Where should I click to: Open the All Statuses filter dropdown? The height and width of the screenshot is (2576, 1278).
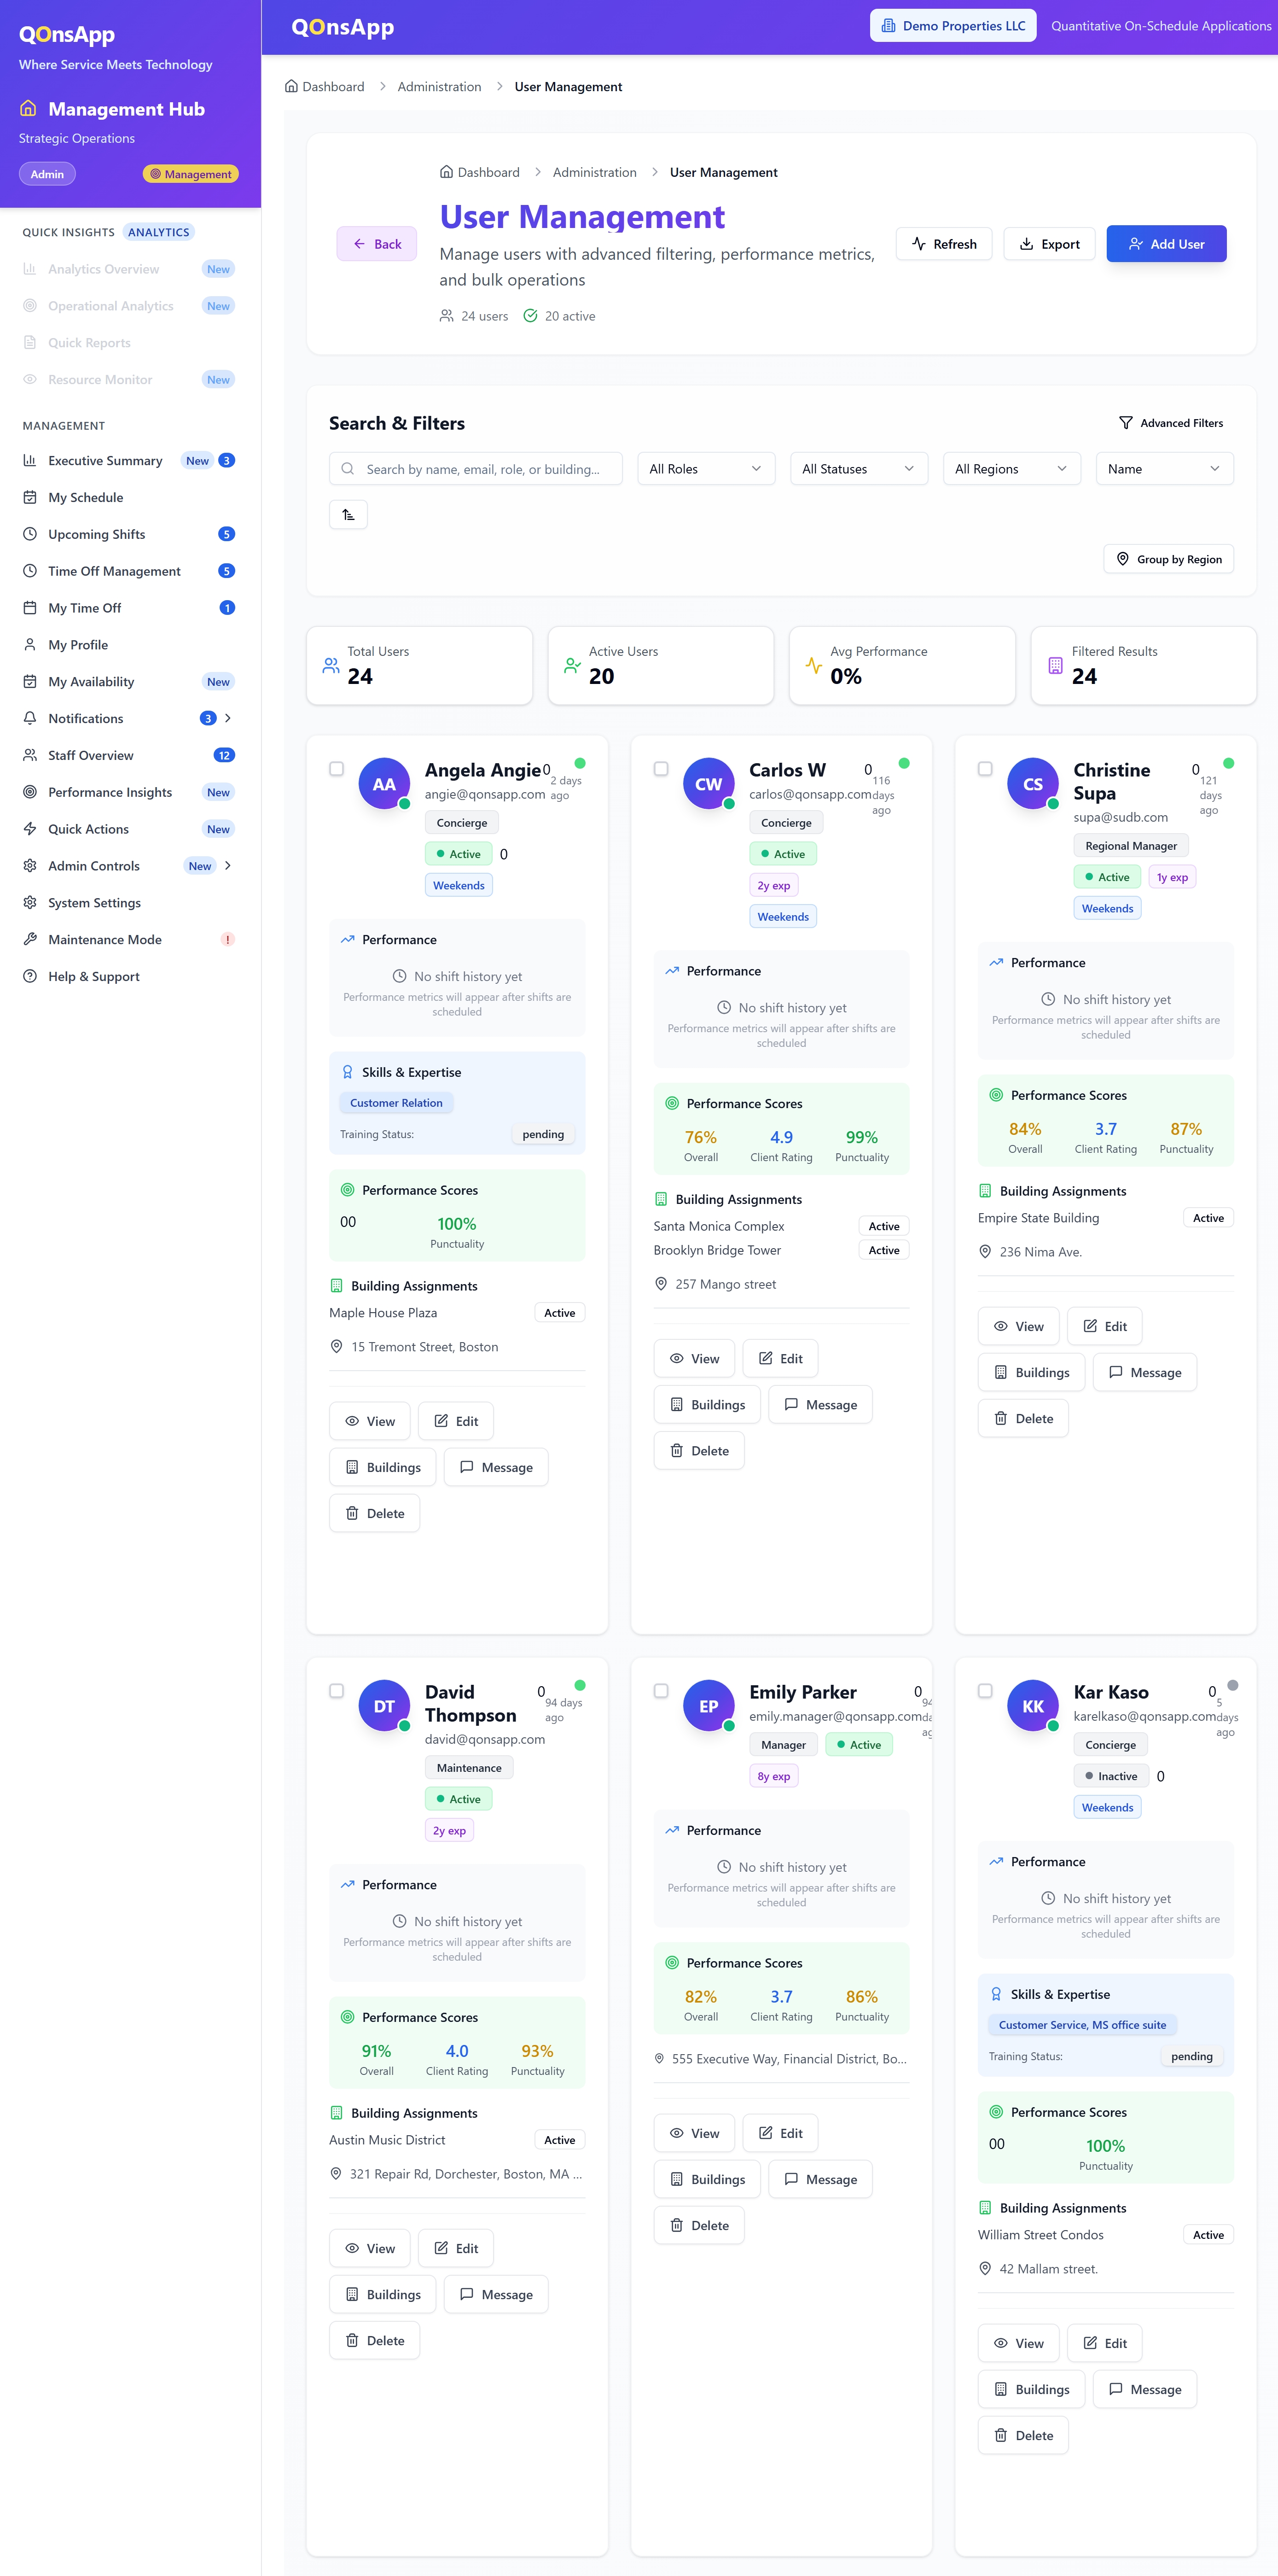857,469
